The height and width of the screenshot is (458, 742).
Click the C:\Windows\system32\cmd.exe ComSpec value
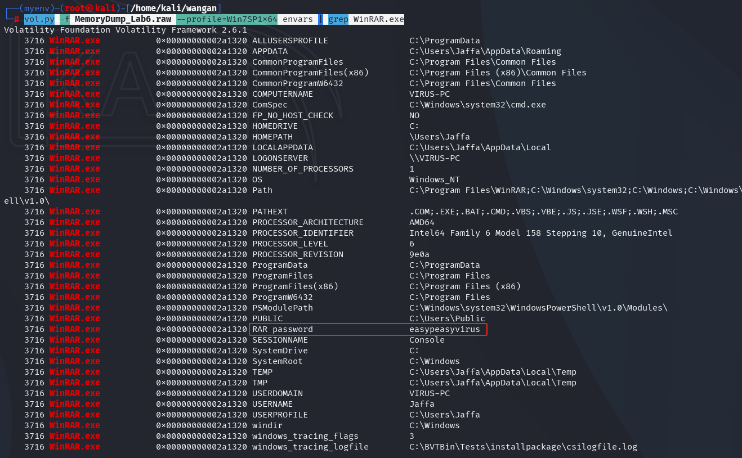pyautogui.click(x=477, y=105)
